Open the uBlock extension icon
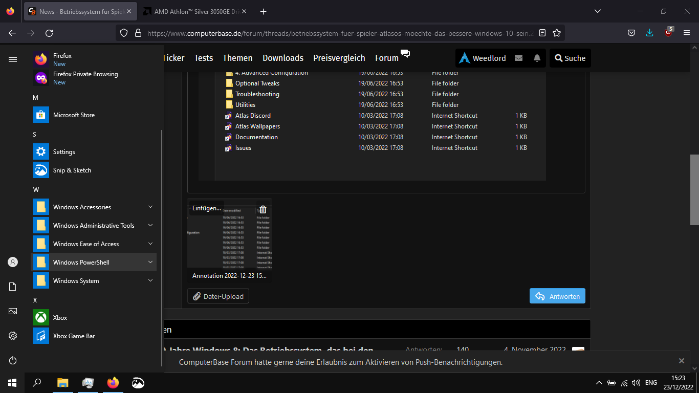This screenshot has width=699, height=393. (x=668, y=33)
